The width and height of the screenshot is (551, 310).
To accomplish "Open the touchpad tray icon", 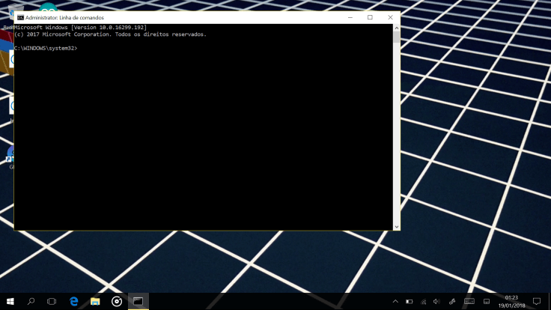I will pos(486,302).
